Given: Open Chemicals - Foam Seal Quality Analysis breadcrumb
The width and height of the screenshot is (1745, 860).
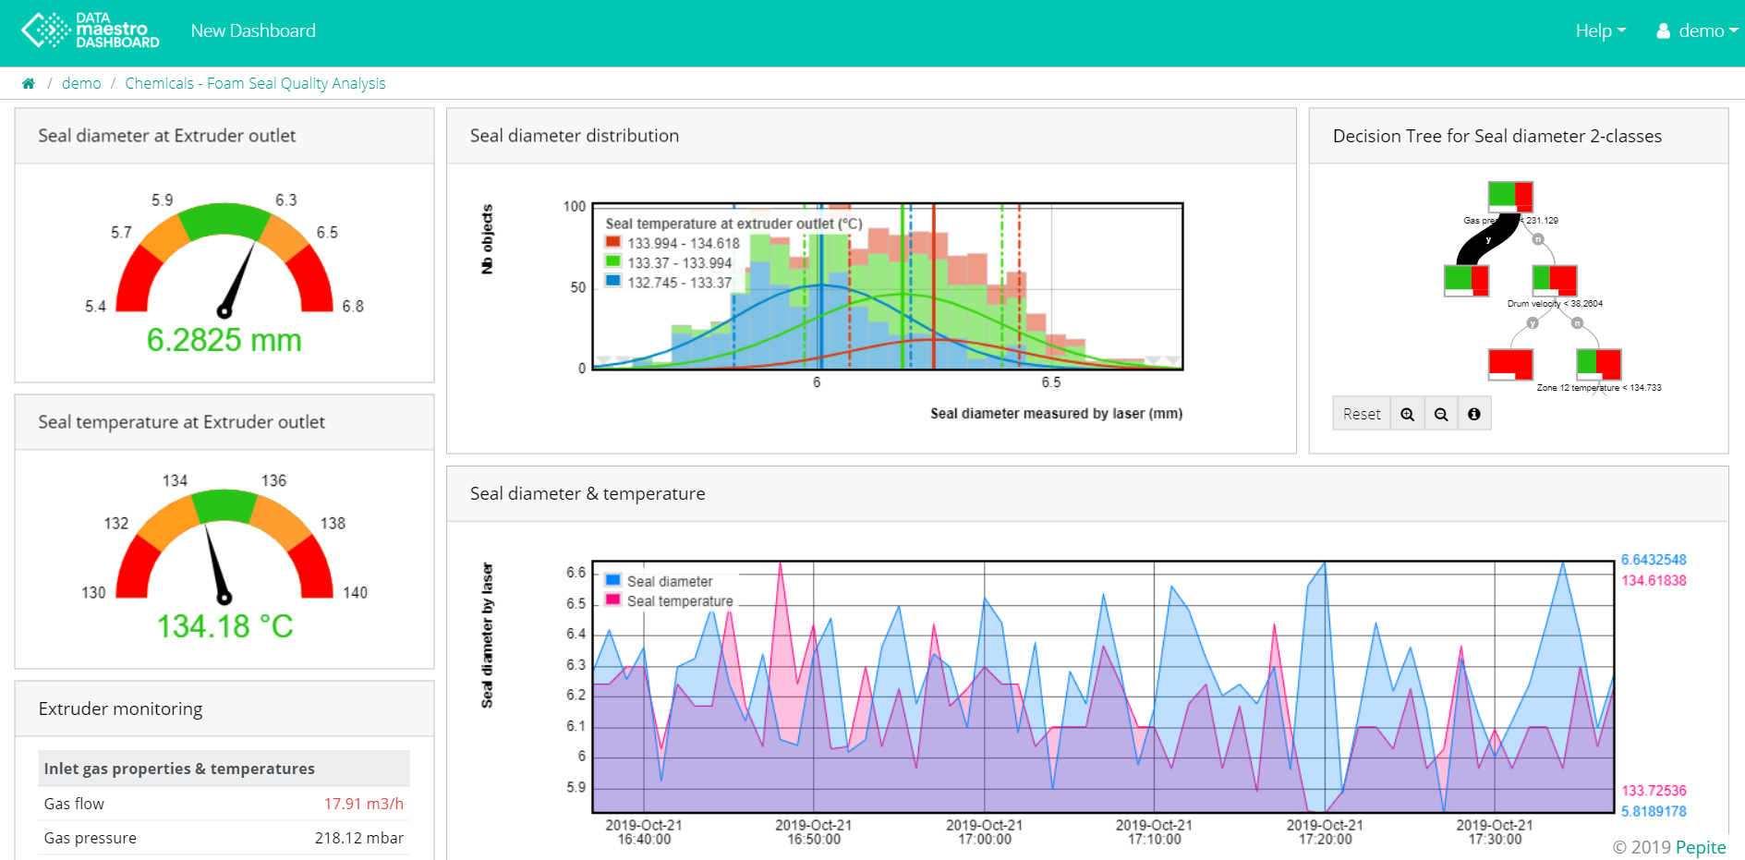Looking at the screenshot, I should tap(255, 83).
